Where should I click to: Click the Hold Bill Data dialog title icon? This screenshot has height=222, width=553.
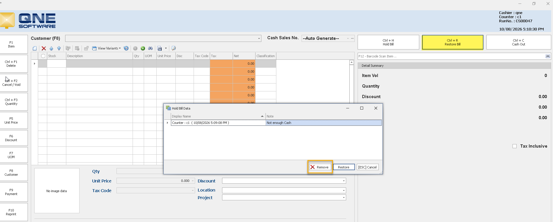pos(168,108)
